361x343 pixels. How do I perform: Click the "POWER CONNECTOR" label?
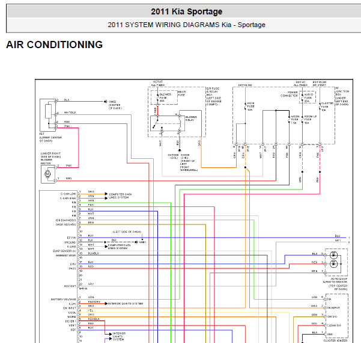click(x=289, y=94)
